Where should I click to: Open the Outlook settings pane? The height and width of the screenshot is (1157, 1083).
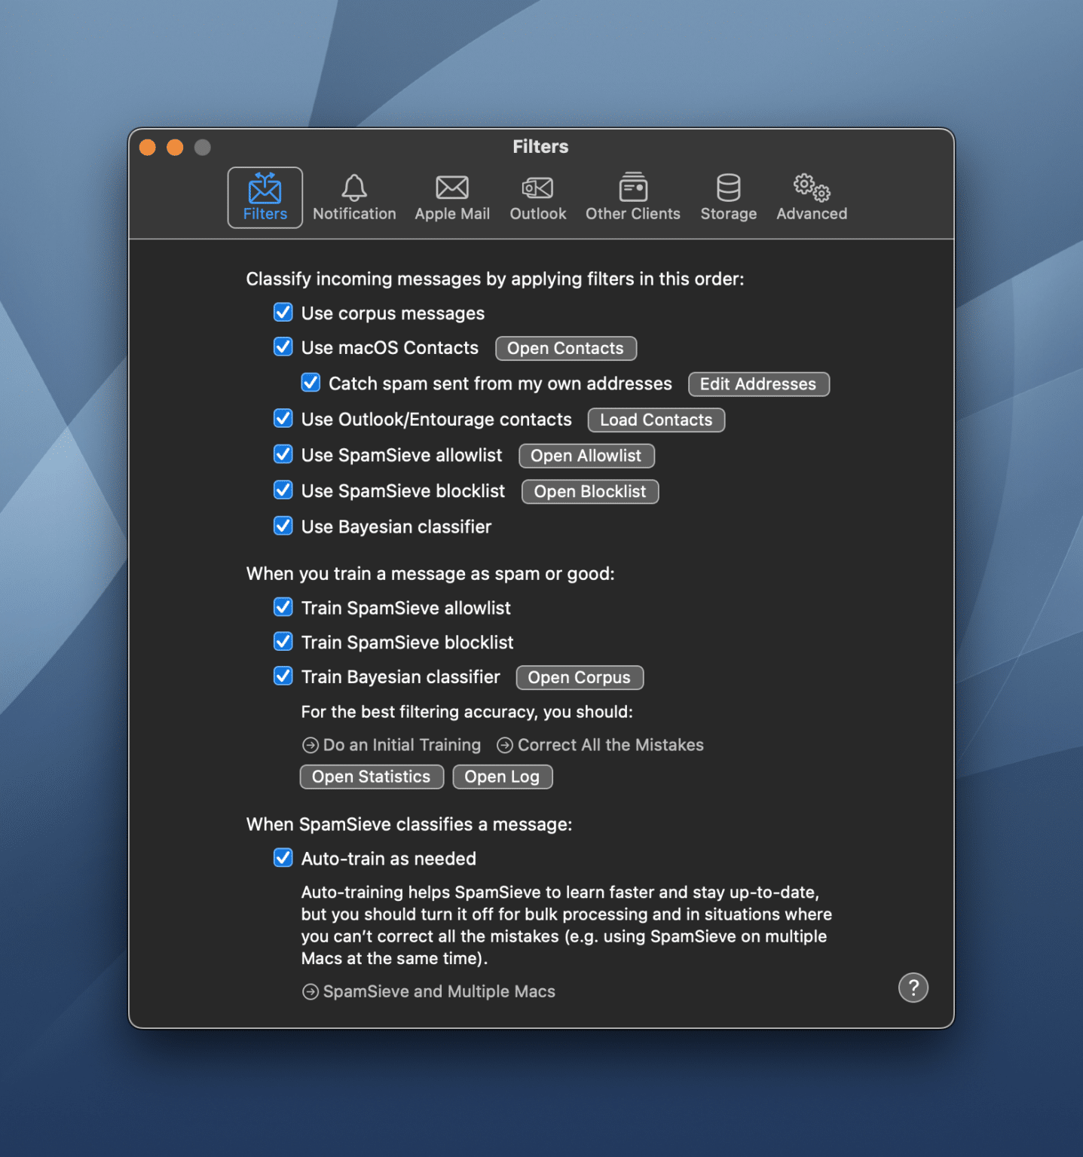[537, 197]
